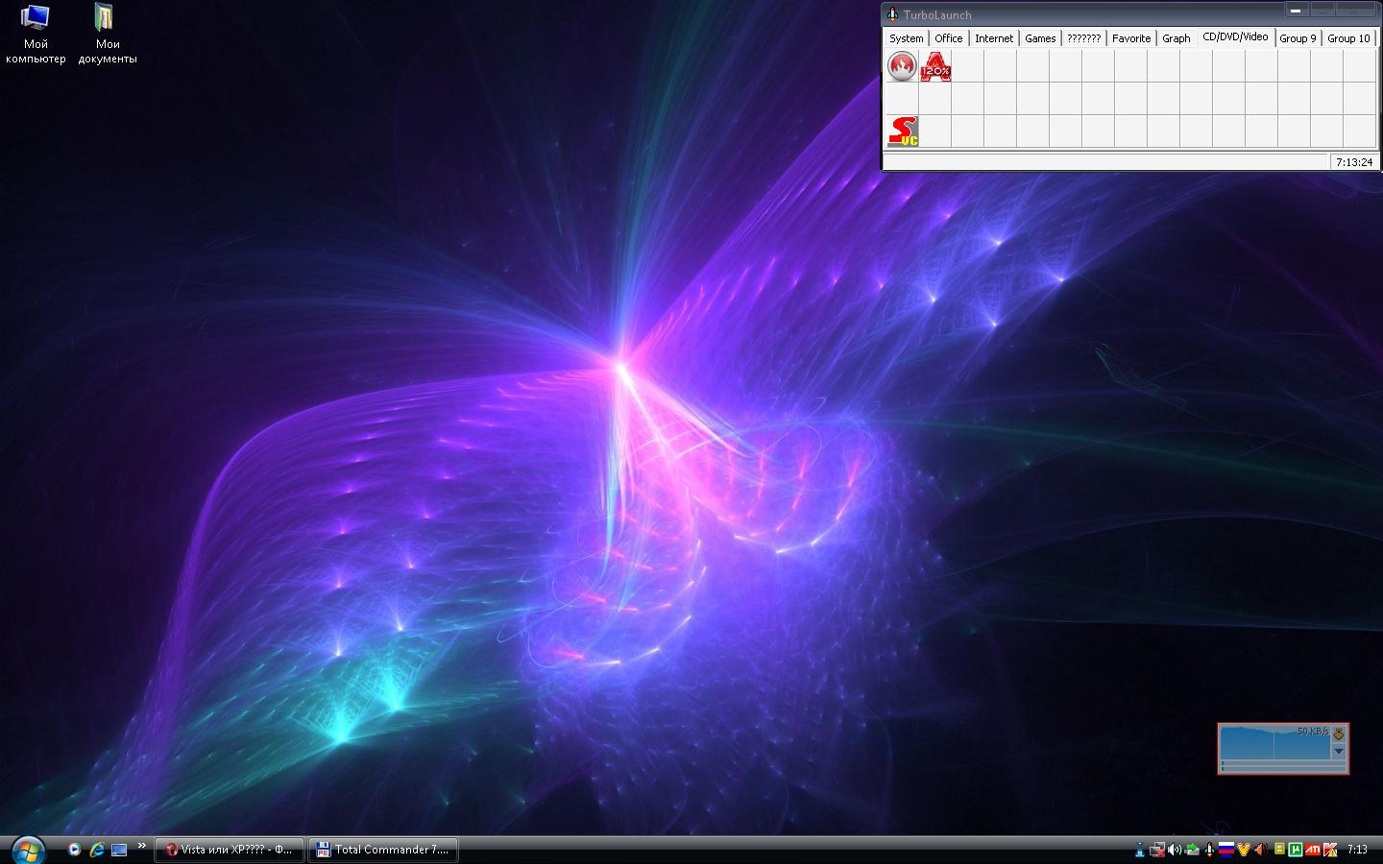This screenshot has width=1383, height=864.
Task: Expand the Quick Launch overflow chevron
Action: [142, 846]
